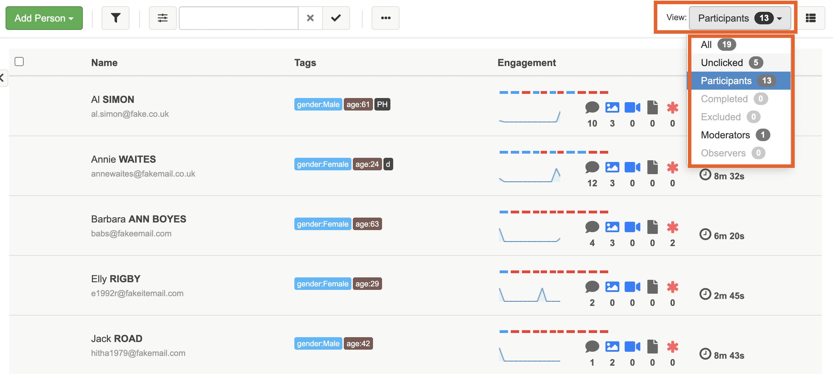Click Jack Road's red asterisk icon
This screenshot has width=833, height=374.
673,347
